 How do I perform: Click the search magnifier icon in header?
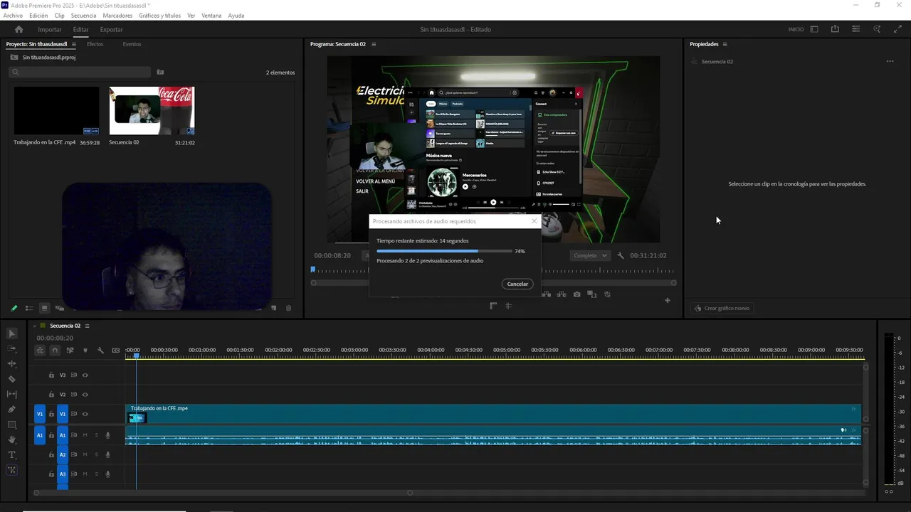click(877, 29)
